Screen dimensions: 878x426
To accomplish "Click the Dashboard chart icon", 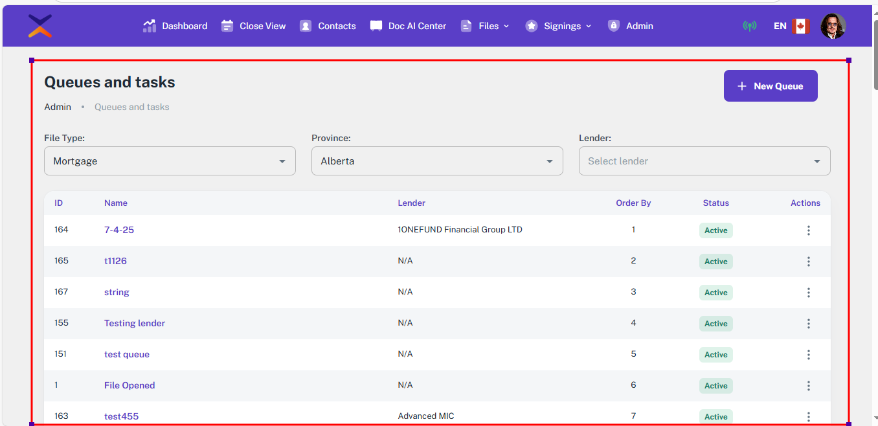I will click(150, 26).
